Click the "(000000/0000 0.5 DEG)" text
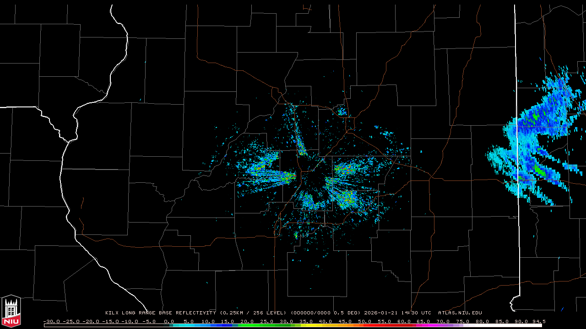The width and height of the screenshot is (586, 329). pyautogui.click(x=326, y=313)
